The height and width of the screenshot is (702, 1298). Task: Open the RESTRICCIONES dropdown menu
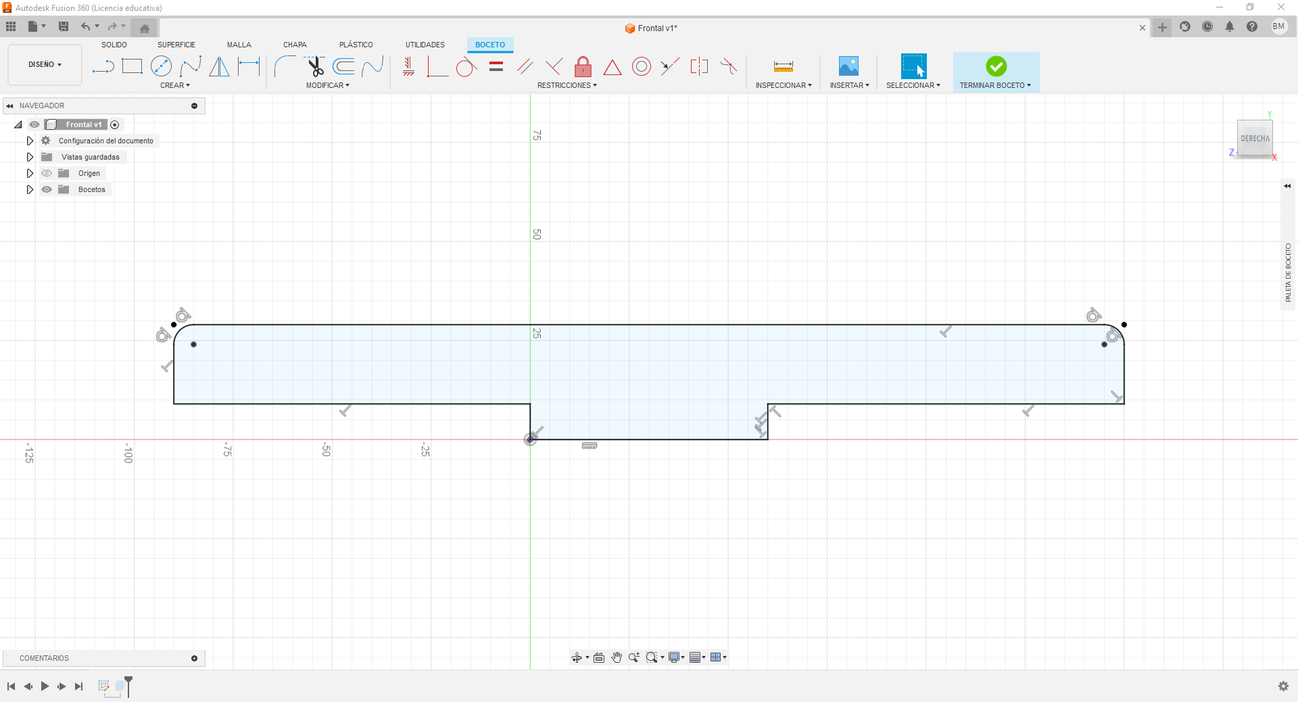click(567, 85)
